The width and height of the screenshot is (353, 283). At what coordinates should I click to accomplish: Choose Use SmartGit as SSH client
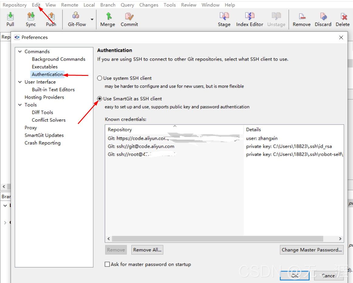click(100, 99)
